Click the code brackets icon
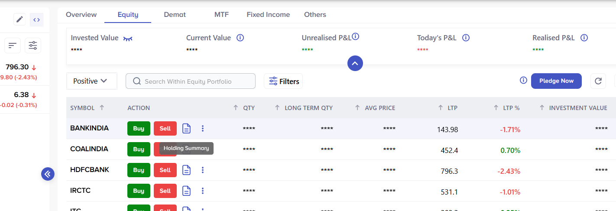The height and width of the screenshot is (211, 616). (x=36, y=19)
